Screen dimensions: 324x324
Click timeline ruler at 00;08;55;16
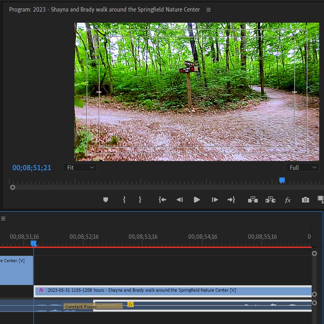pos(262,237)
